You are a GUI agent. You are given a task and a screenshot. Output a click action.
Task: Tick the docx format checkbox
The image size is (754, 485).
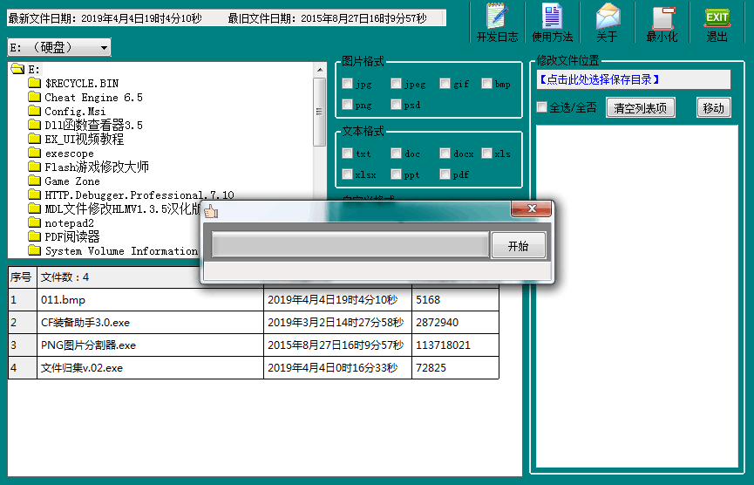(x=445, y=153)
